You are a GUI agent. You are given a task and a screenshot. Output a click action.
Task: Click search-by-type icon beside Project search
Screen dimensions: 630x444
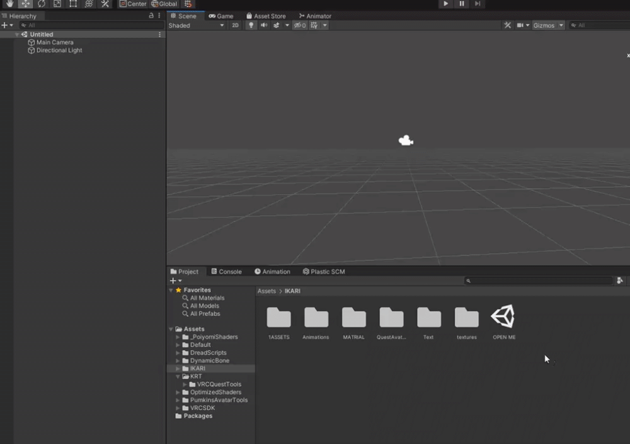620,280
